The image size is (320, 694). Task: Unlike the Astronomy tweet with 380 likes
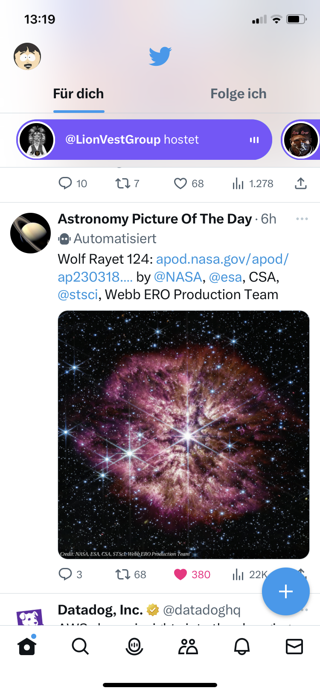[x=180, y=574]
